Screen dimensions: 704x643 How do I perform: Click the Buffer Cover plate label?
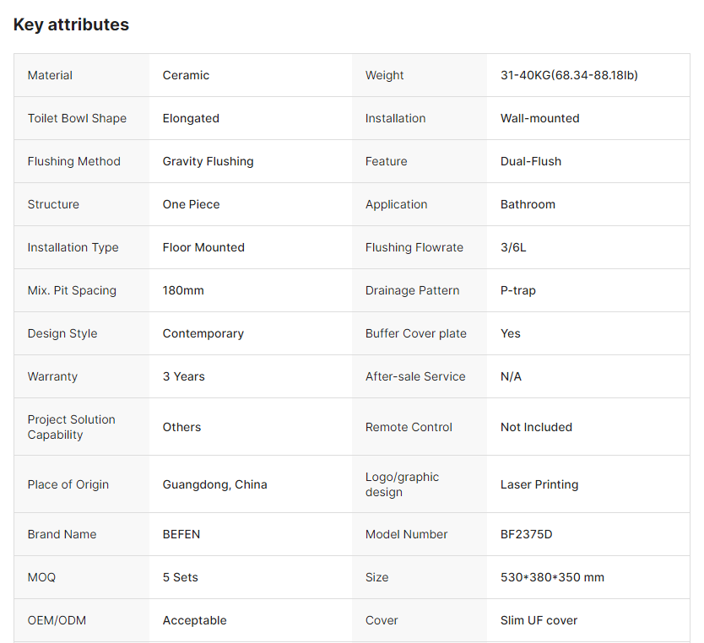415,333
